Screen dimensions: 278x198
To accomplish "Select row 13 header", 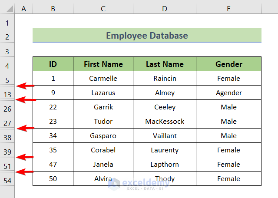I will tap(7, 95).
